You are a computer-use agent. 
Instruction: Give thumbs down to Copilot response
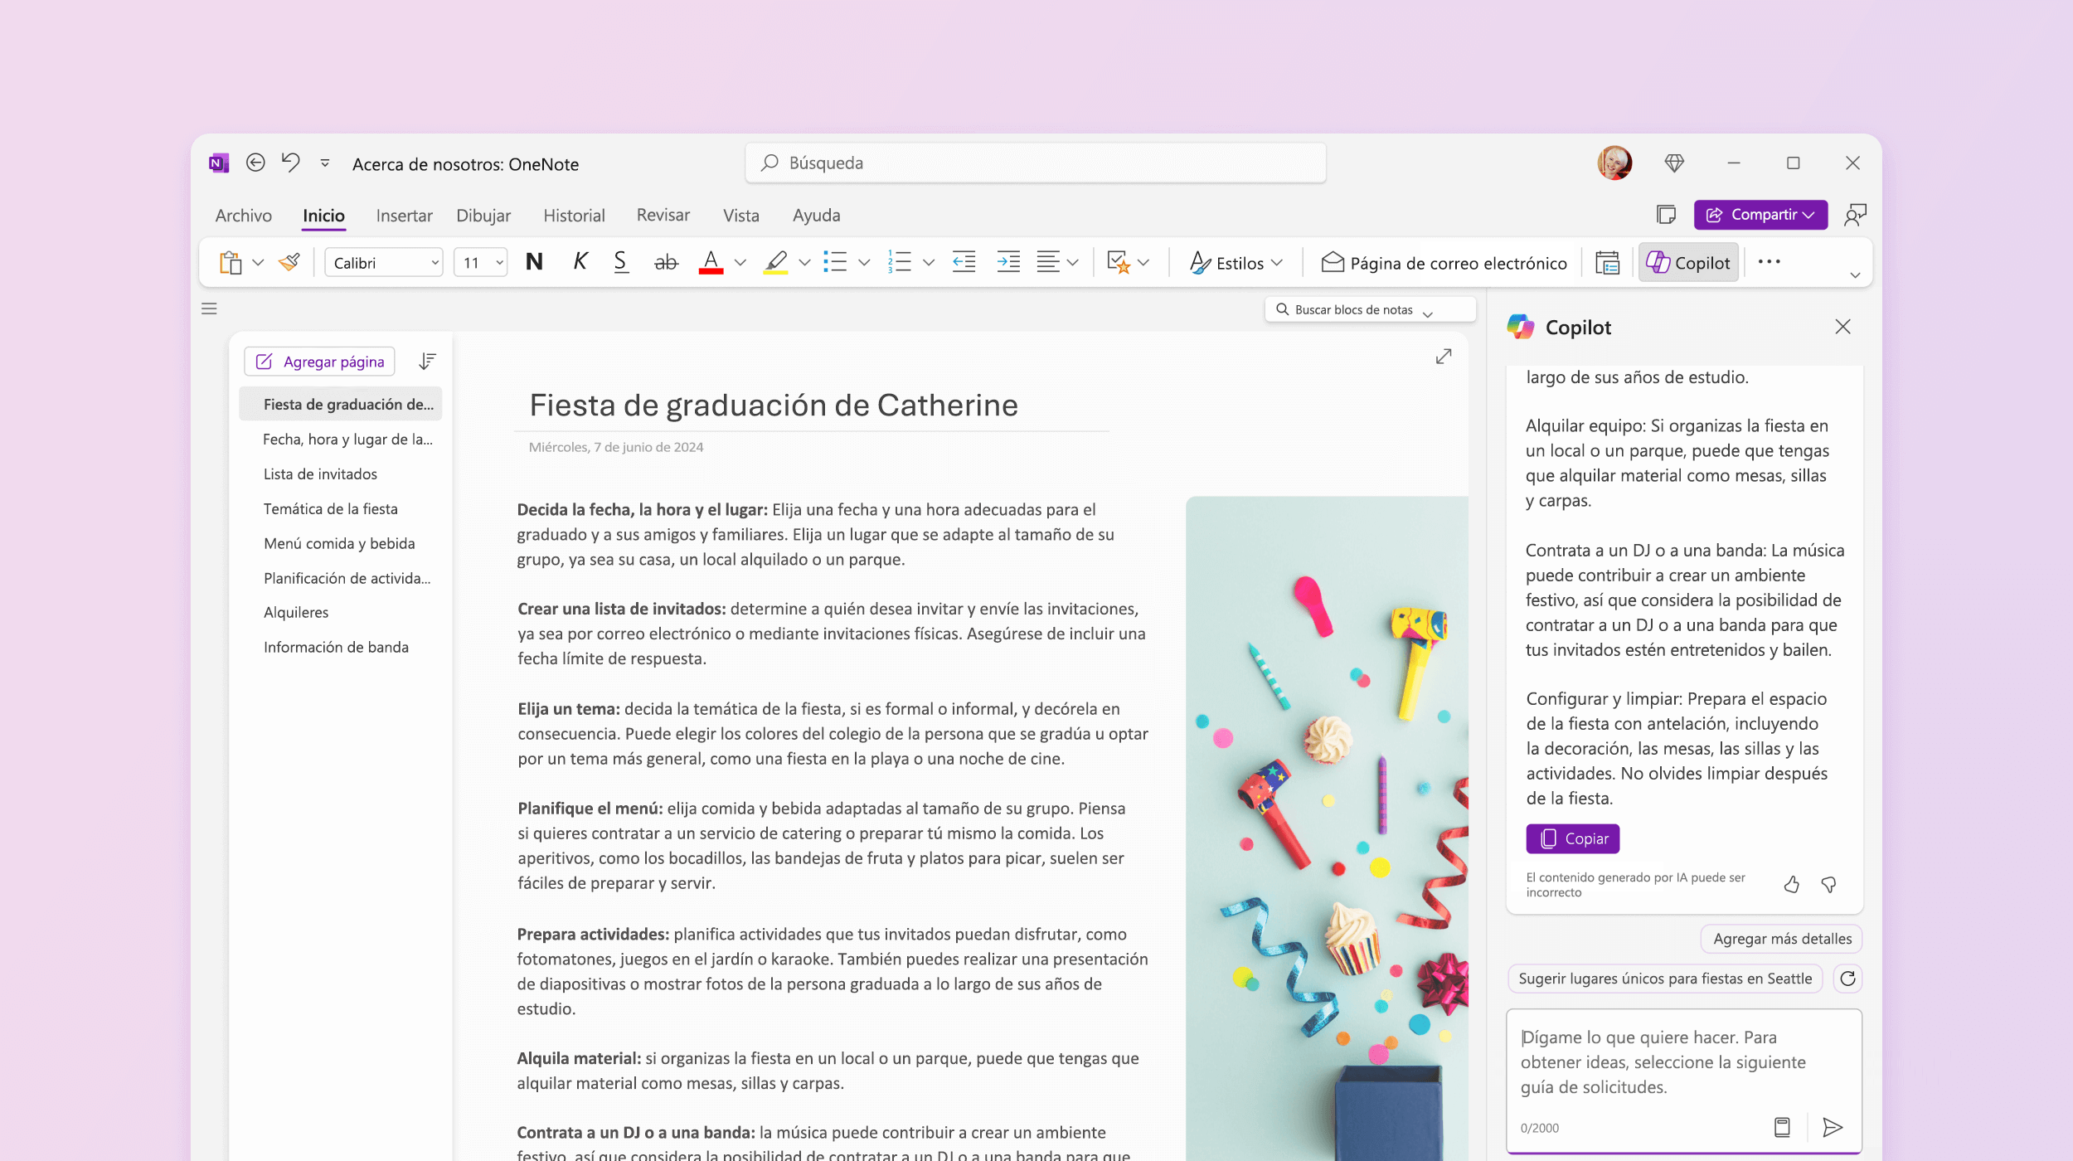[1828, 885]
